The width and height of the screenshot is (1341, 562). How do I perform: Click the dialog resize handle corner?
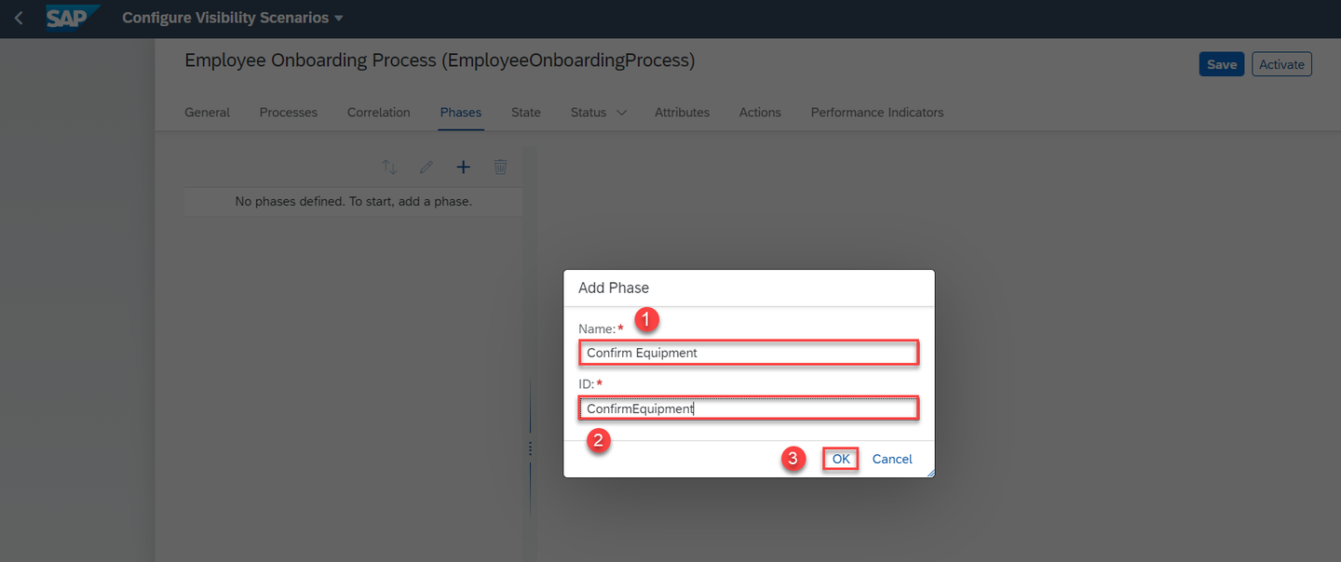pos(929,473)
